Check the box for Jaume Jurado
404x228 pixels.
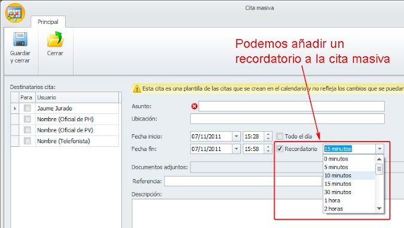(27, 108)
